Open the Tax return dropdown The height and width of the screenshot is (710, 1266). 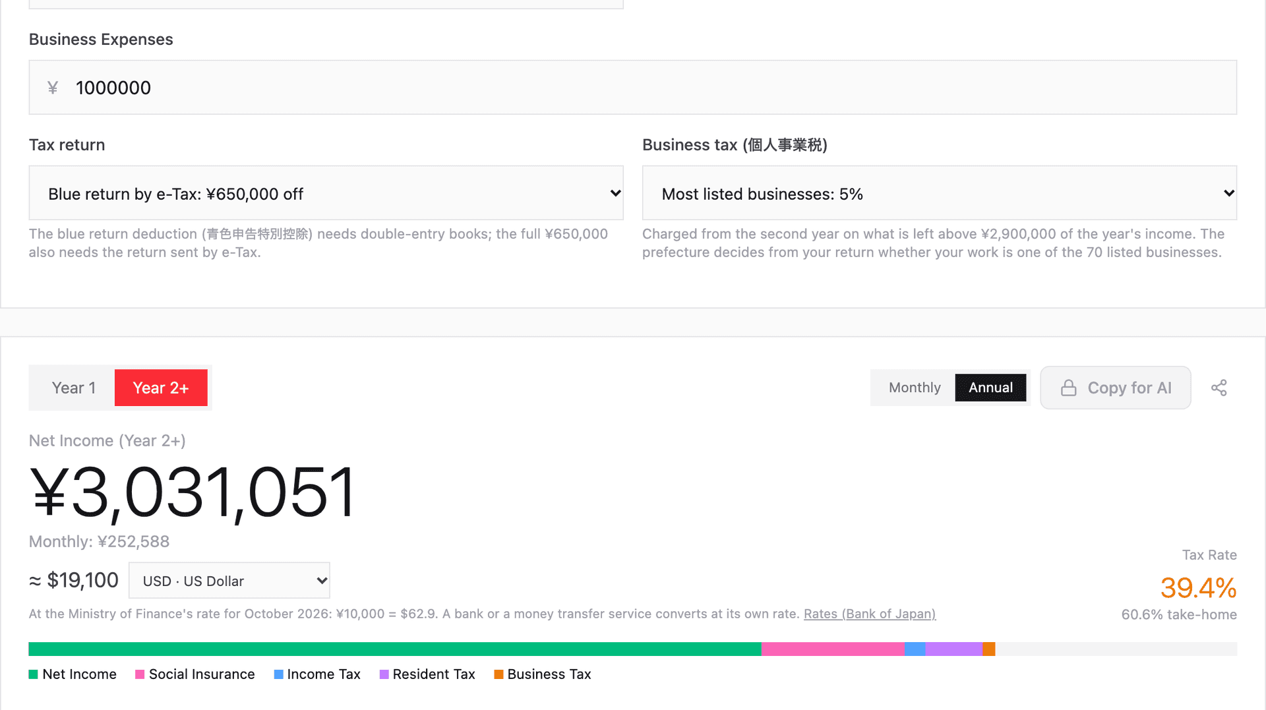[x=326, y=193]
